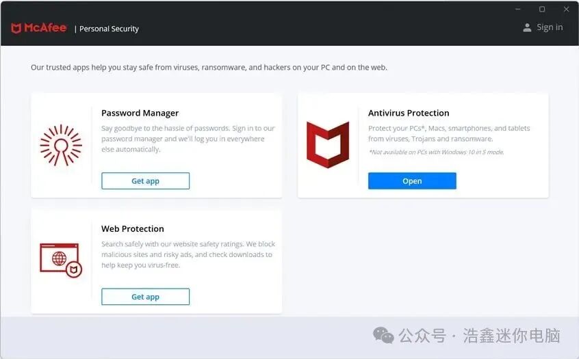The height and width of the screenshot is (359, 579).
Task: Sign in to your McAfee account
Action: [550, 27]
